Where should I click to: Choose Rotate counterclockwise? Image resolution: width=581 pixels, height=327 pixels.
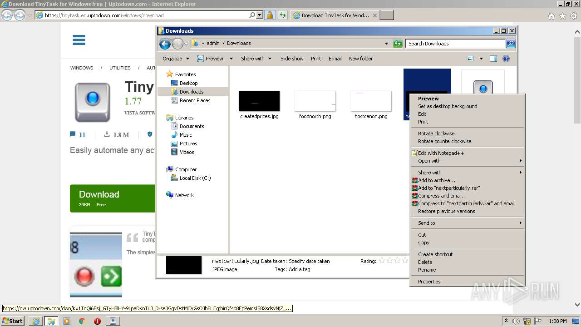click(467, 141)
